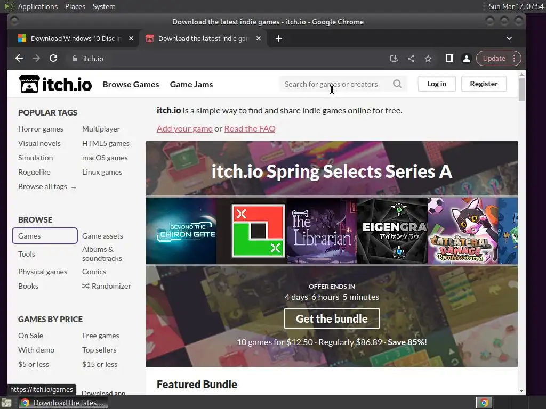Viewport: 546px width, 409px height.
Task: Open Tools under Browse
Action: click(x=27, y=254)
